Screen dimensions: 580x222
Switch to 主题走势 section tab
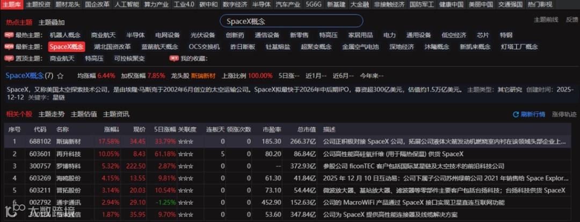[52, 114]
